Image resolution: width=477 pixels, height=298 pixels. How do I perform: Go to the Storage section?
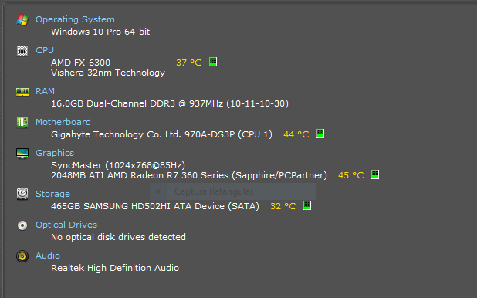(x=52, y=194)
